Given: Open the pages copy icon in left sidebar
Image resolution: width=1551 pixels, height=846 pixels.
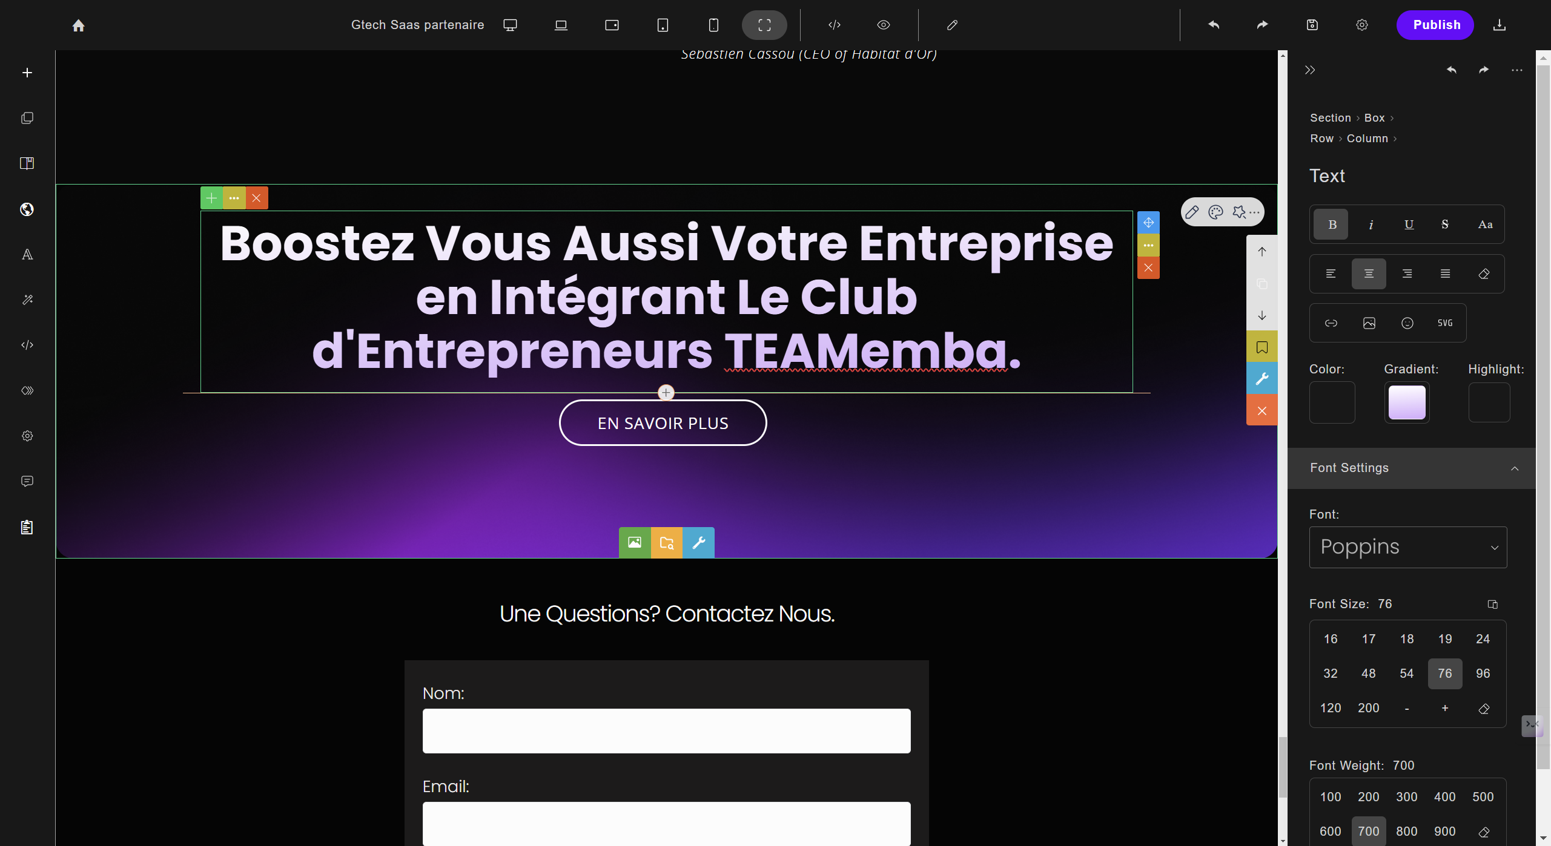Looking at the screenshot, I should 27,118.
